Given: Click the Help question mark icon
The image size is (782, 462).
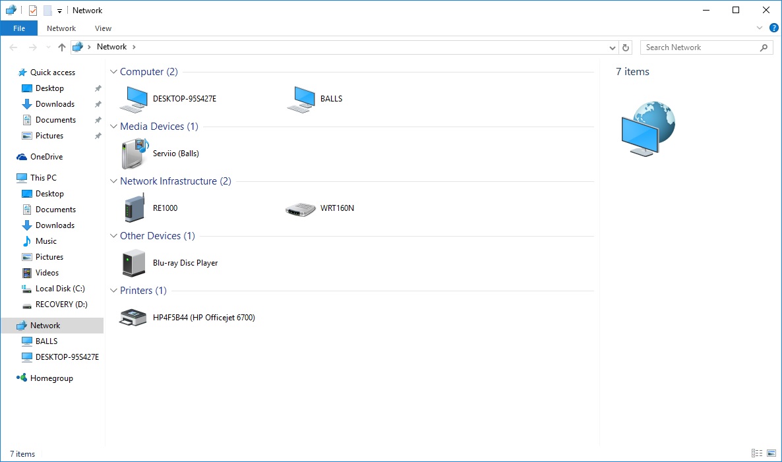Looking at the screenshot, I should (x=773, y=28).
